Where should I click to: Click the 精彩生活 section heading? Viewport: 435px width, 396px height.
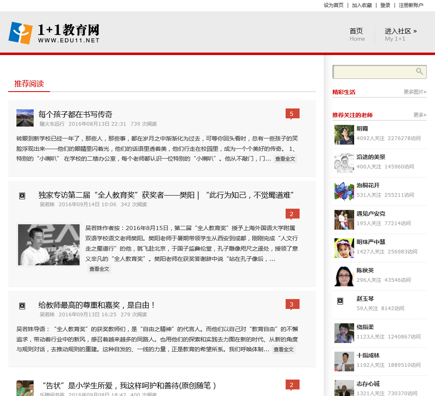[x=344, y=92]
